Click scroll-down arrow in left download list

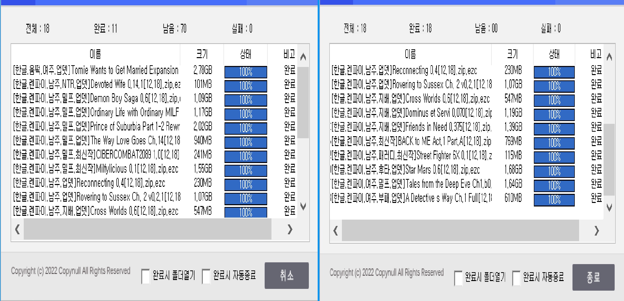(303, 206)
